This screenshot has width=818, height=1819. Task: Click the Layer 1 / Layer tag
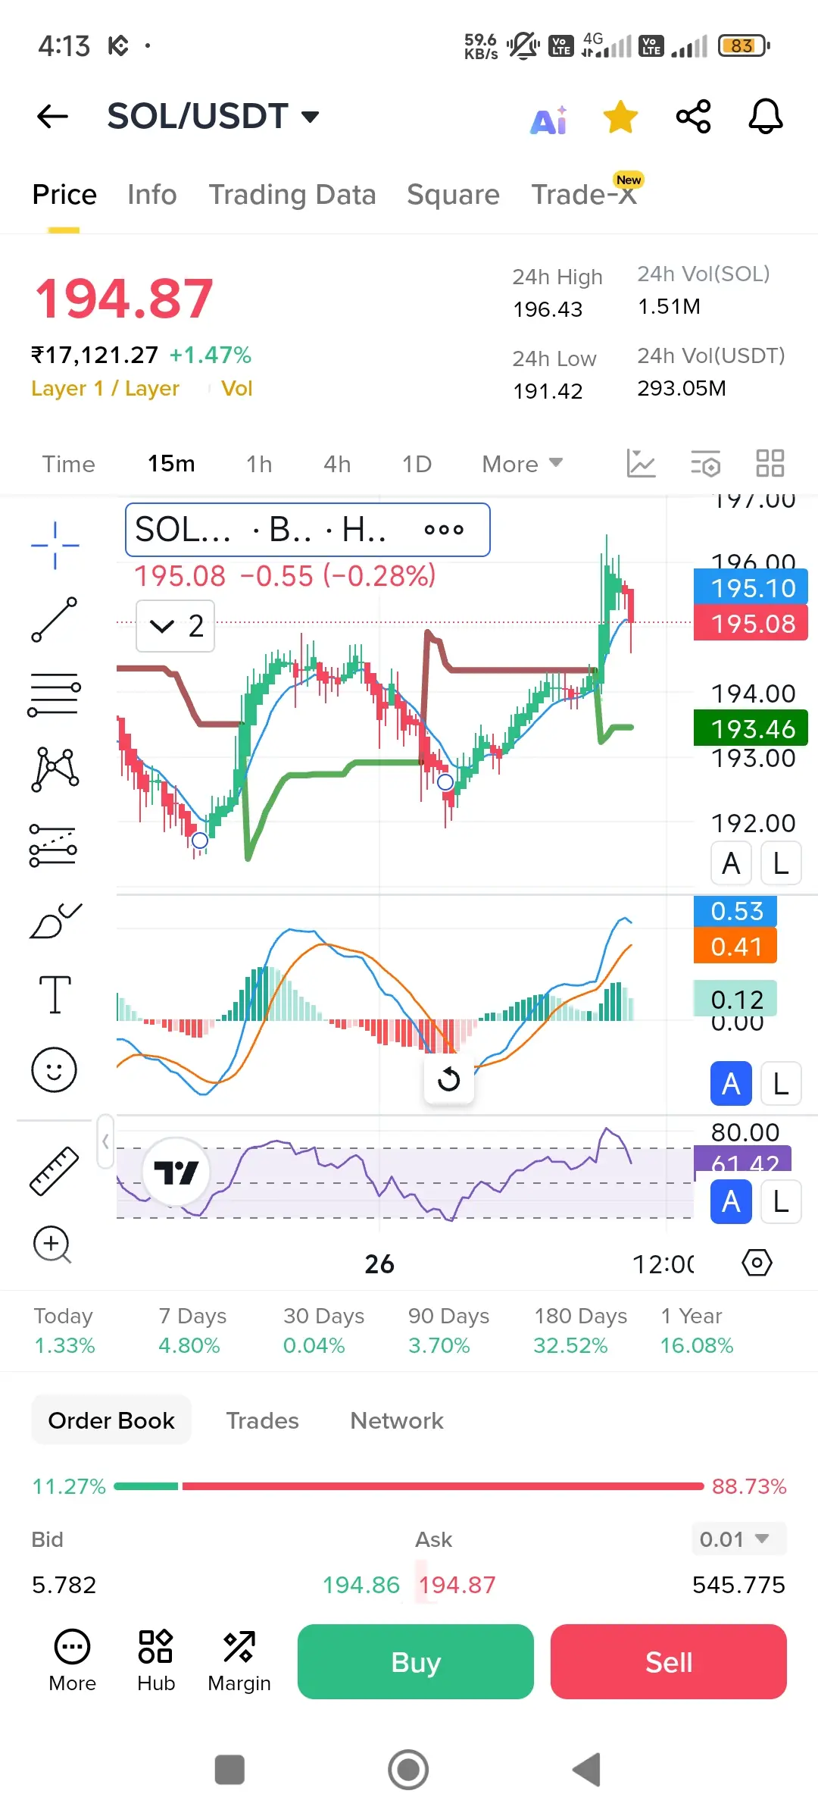[105, 389]
